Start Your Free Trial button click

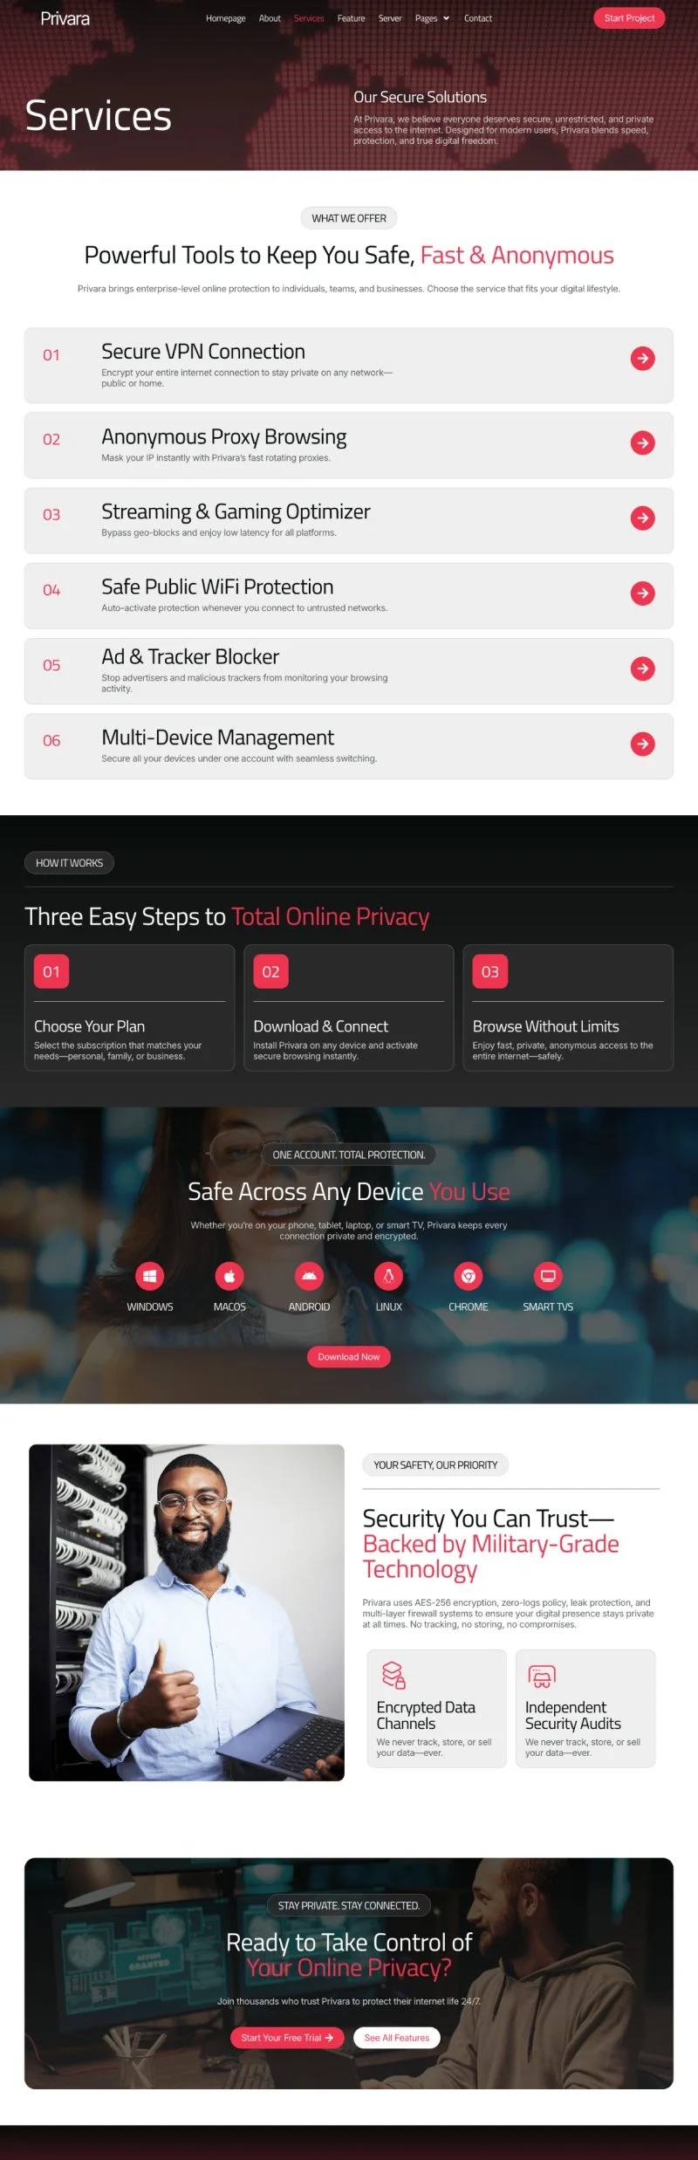287,2038
